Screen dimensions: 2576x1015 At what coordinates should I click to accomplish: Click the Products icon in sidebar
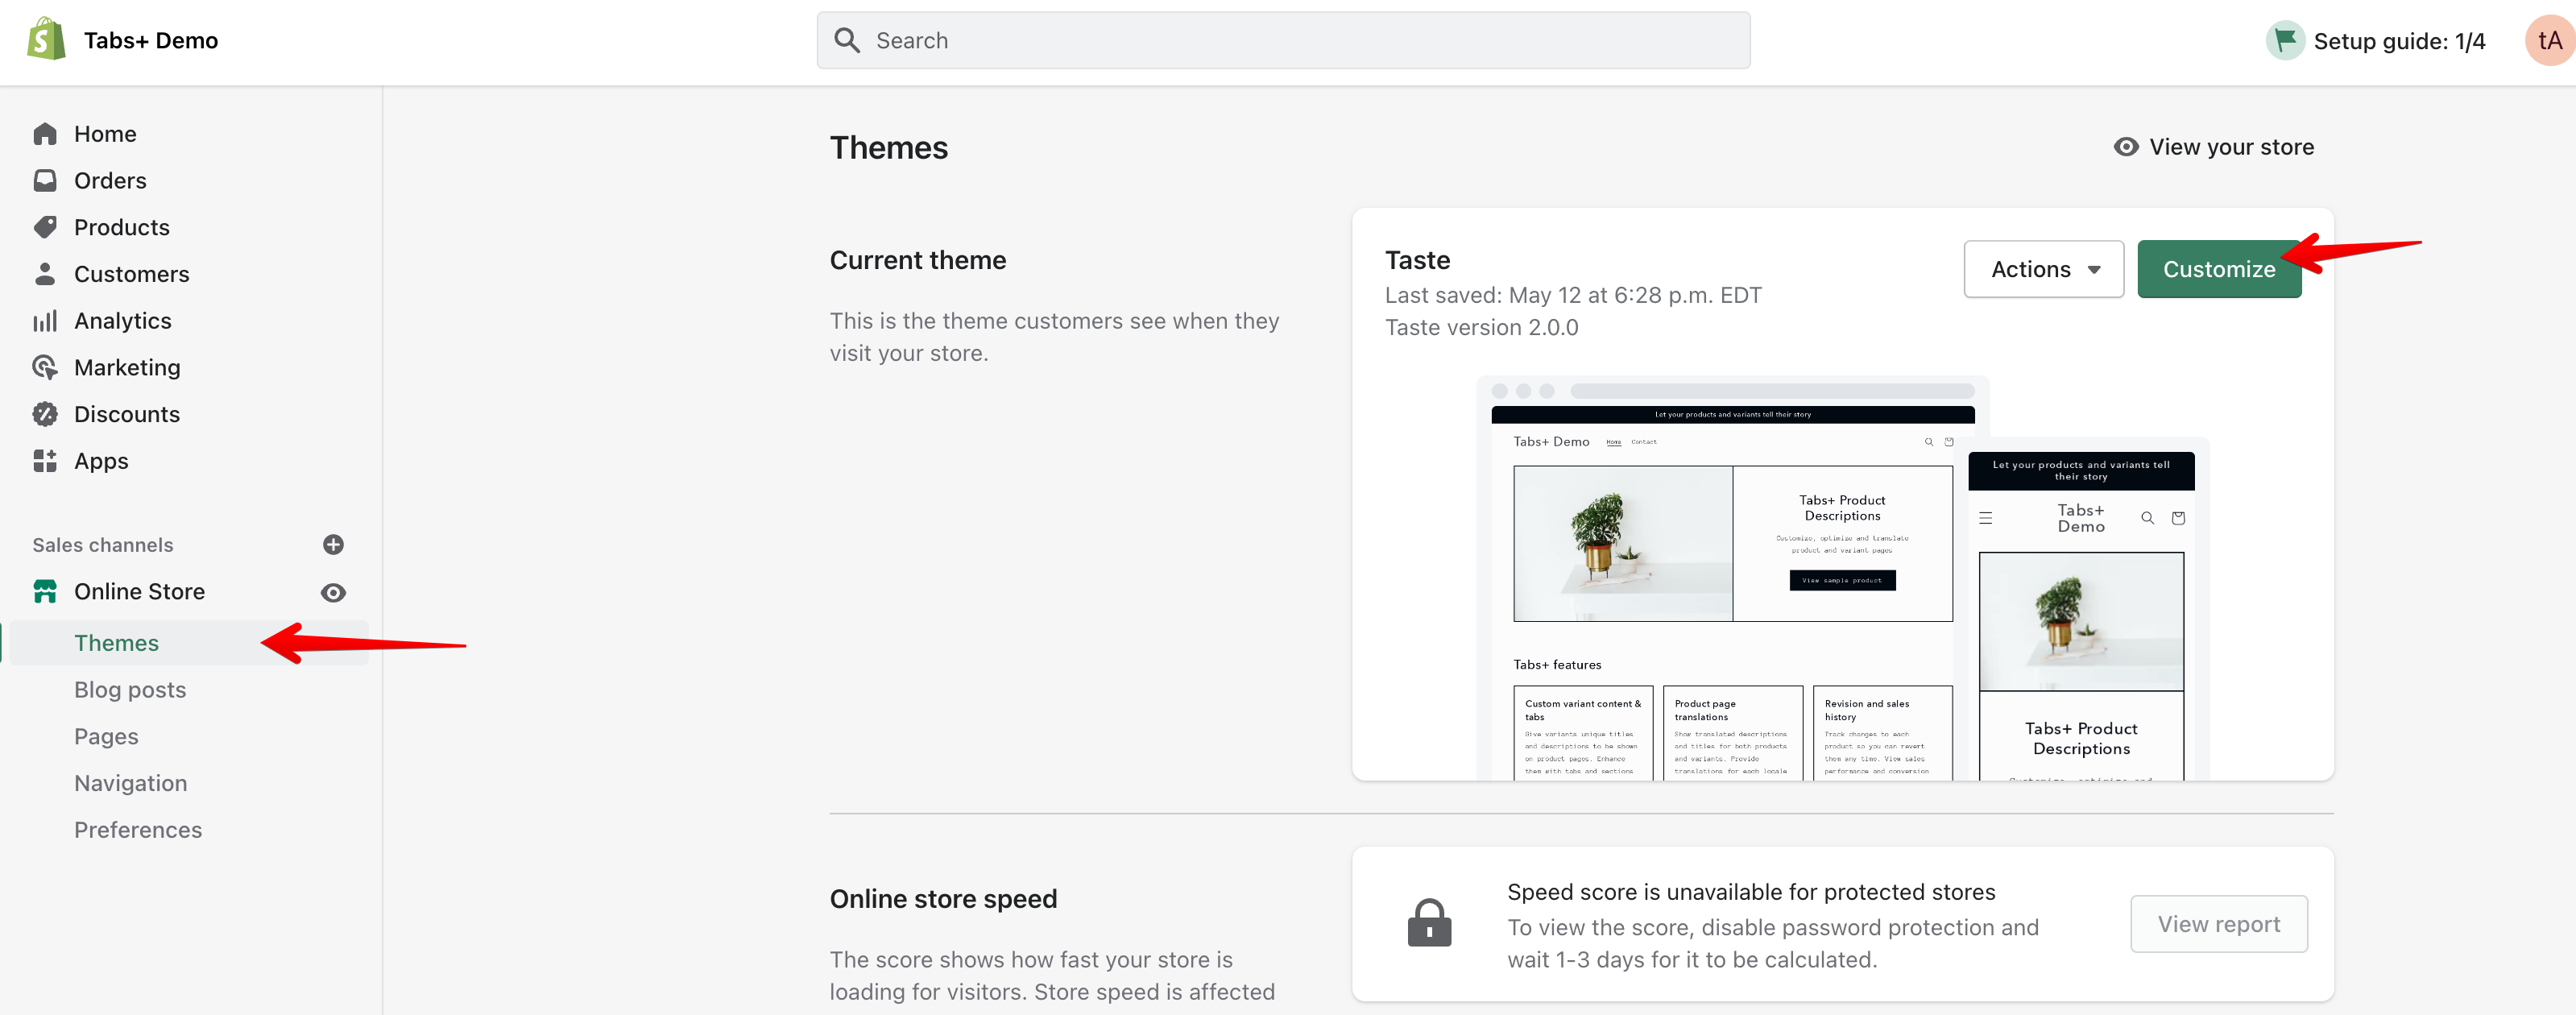[x=46, y=225]
